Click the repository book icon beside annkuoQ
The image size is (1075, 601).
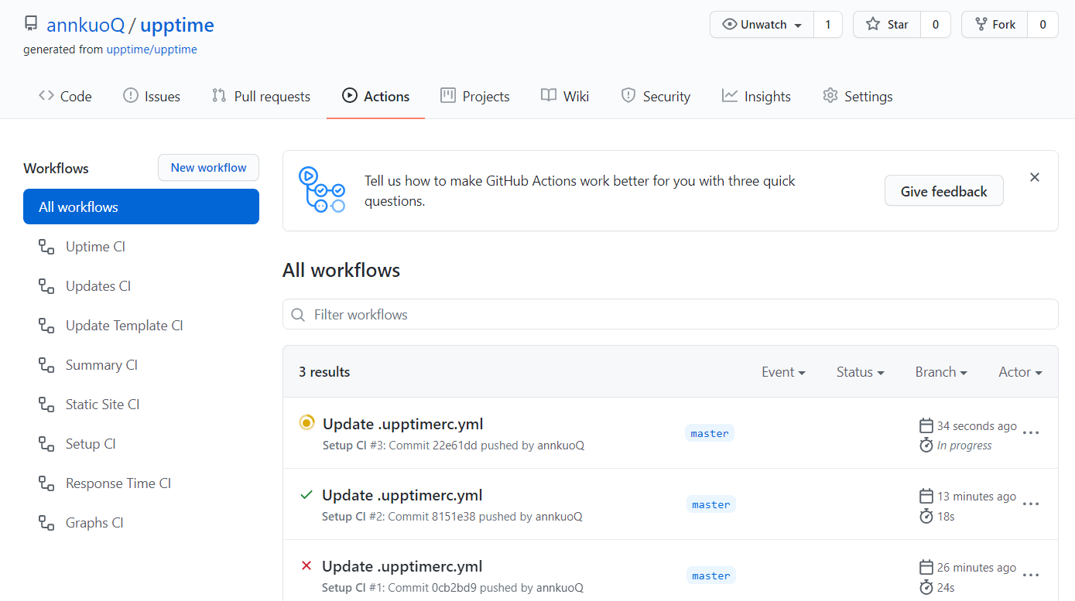click(x=30, y=22)
